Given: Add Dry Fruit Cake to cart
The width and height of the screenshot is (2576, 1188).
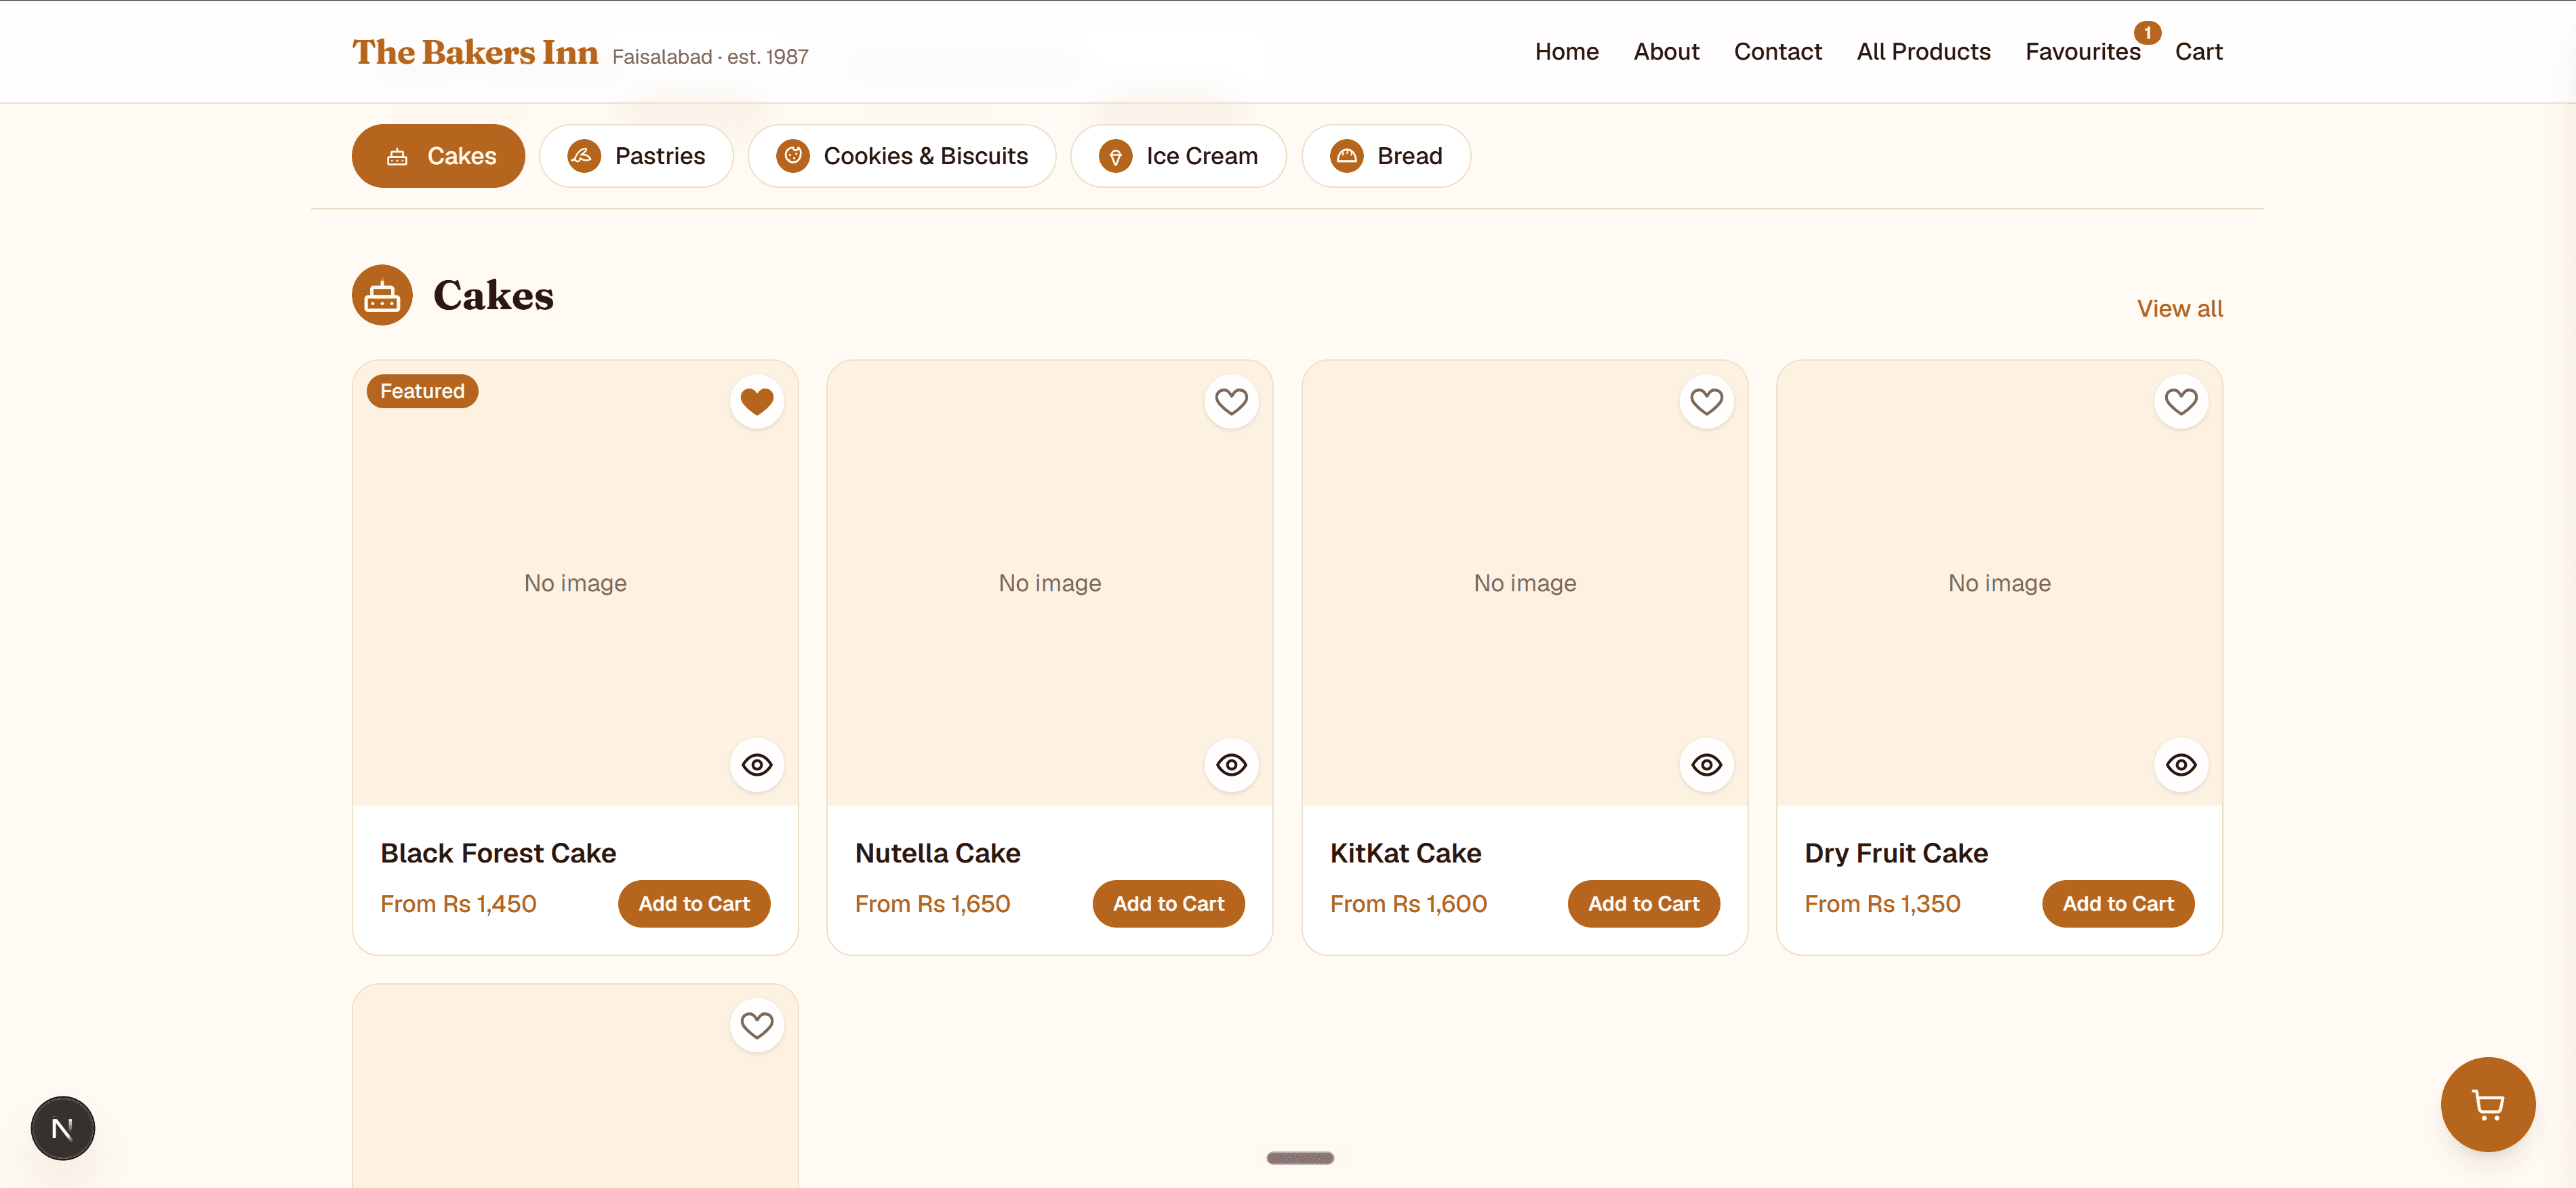Looking at the screenshot, I should click(x=2118, y=904).
